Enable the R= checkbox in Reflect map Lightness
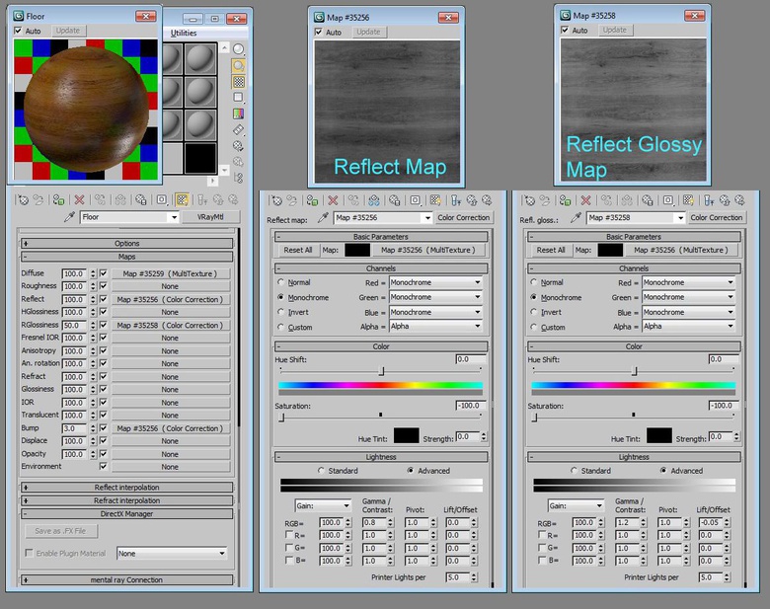The height and width of the screenshot is (609, 770). tap(289, 535)
